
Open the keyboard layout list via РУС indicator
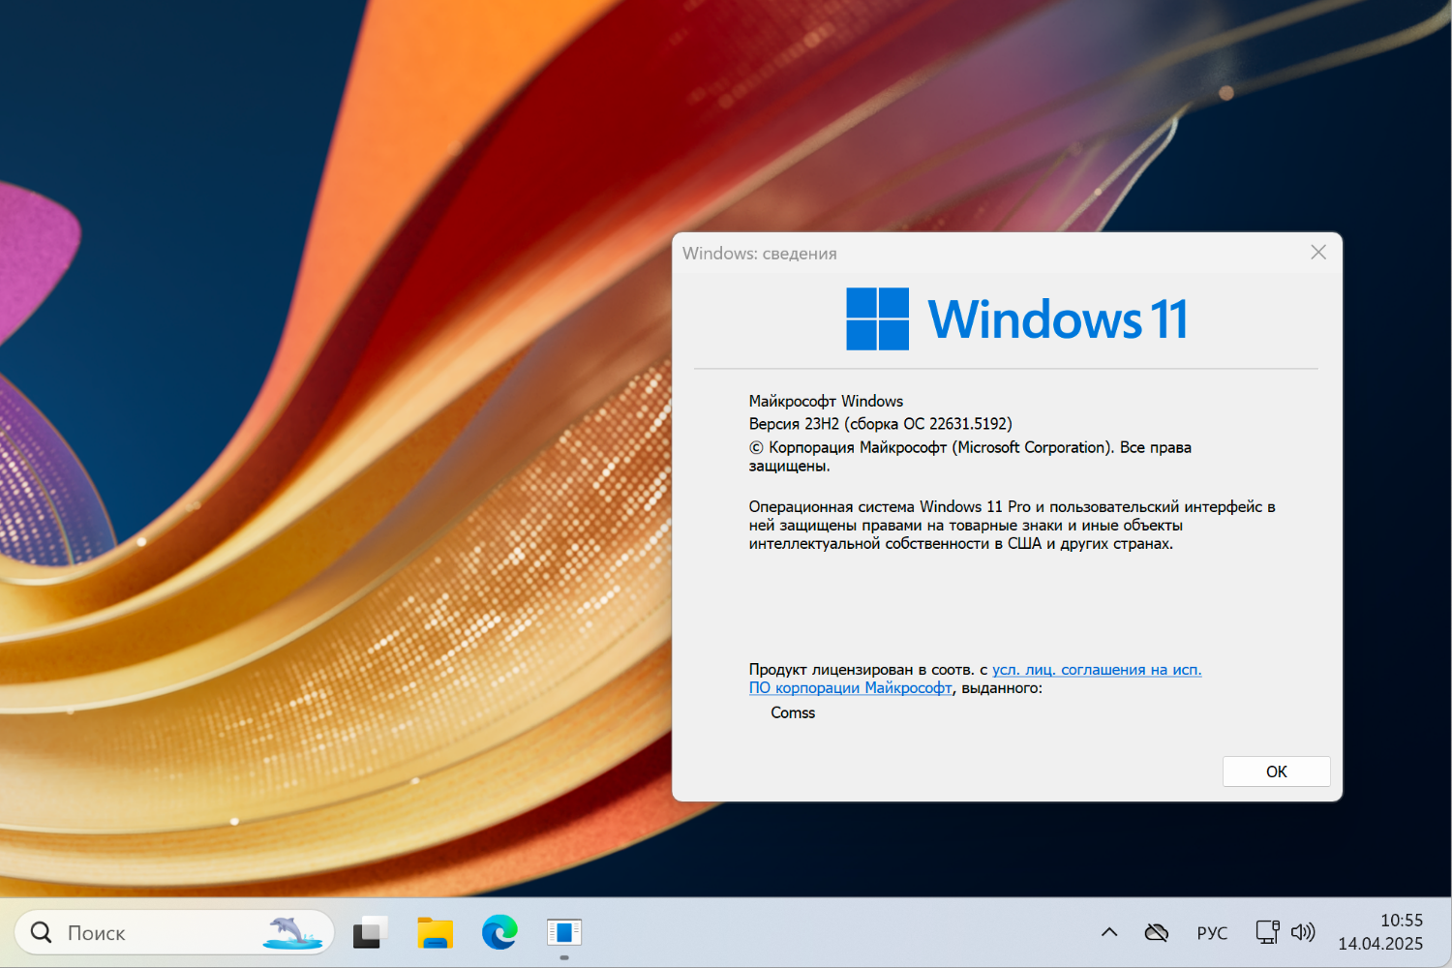(1212, 932)
